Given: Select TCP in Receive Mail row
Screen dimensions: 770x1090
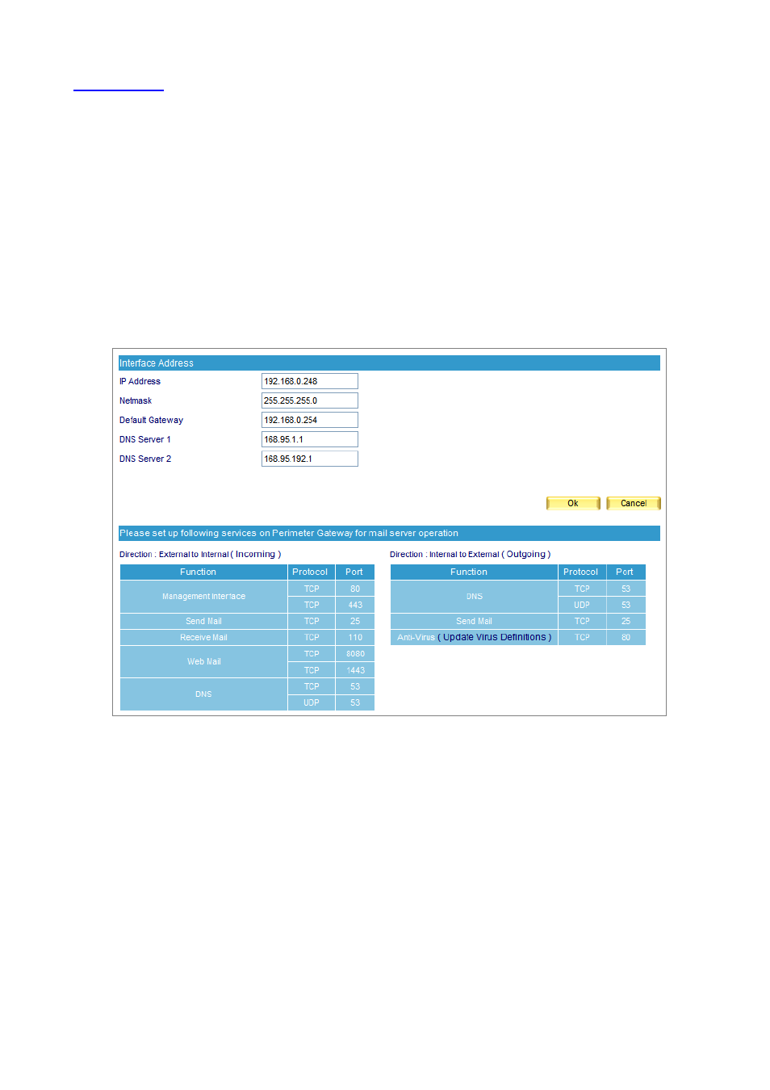Looking at the screenshot, I should coord(311,637).
